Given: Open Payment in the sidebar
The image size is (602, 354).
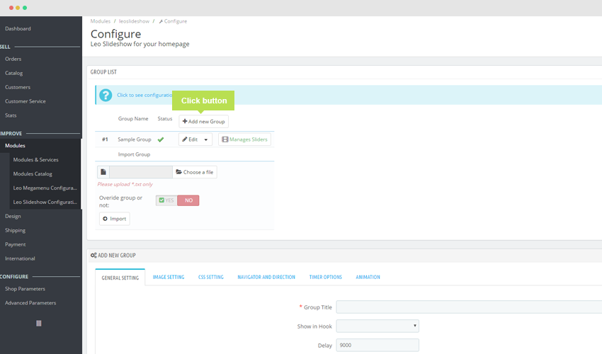Looking at the screenshot, I should tap(16, 244).
